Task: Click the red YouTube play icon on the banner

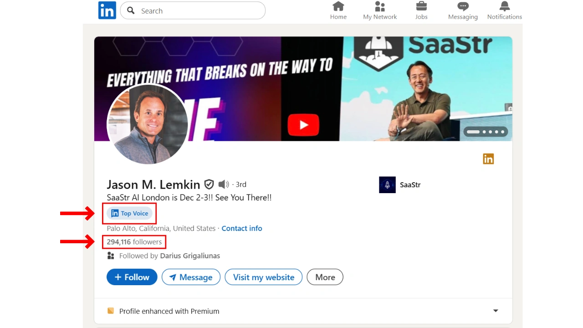Action: point(303,125)
